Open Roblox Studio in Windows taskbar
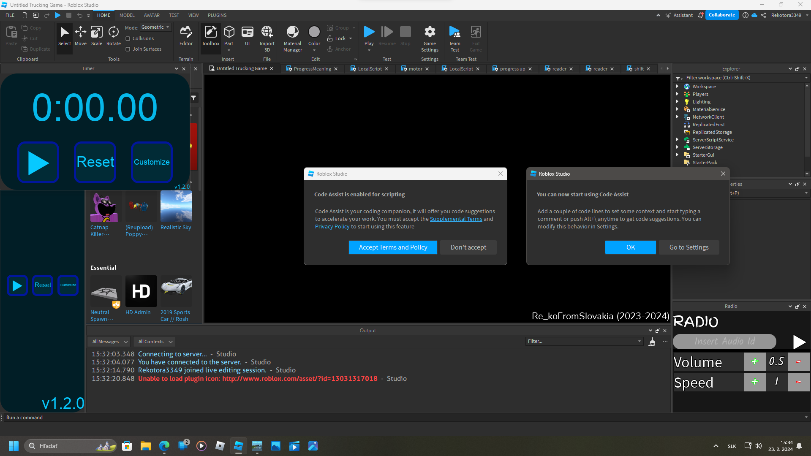The image size is (811, 456). click(239, 446)
